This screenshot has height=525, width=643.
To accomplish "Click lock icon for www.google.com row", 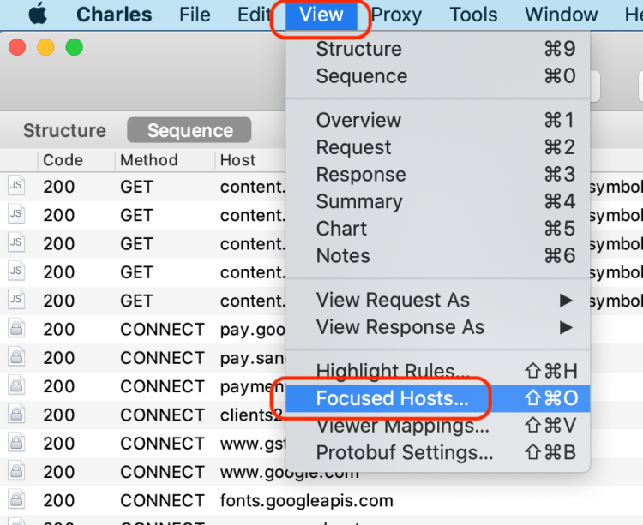I will pos(16,472).
